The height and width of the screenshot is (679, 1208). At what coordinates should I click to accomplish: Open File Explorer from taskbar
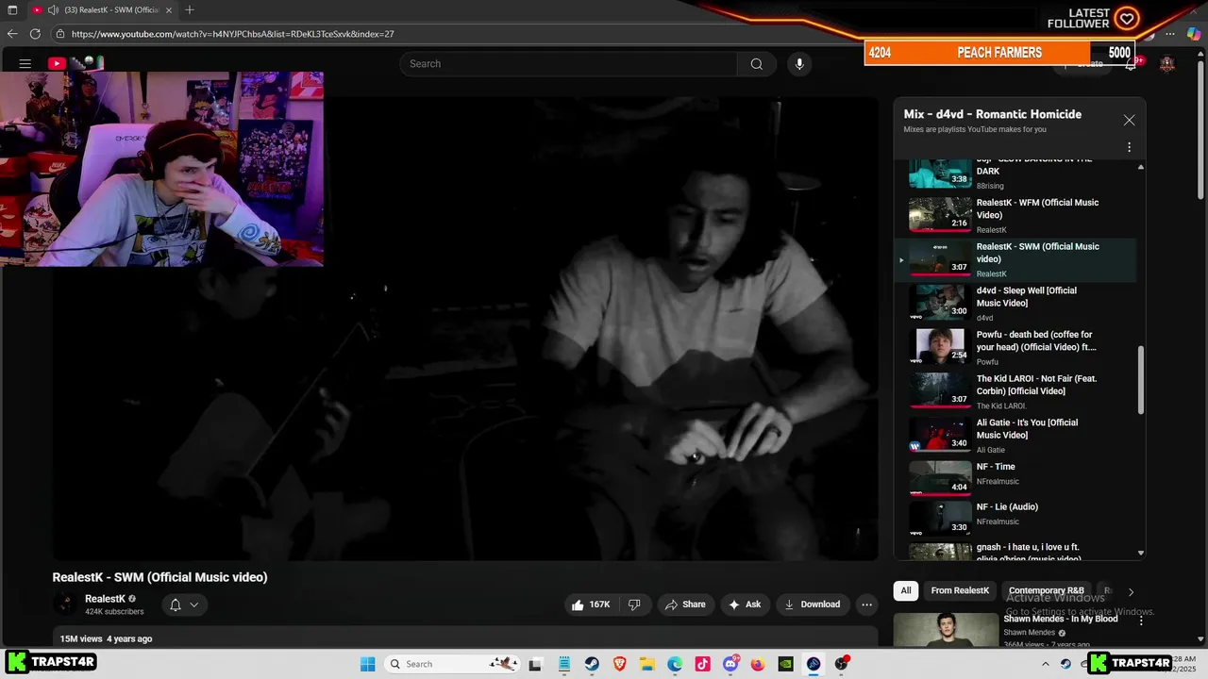click(x=647, y=664)
